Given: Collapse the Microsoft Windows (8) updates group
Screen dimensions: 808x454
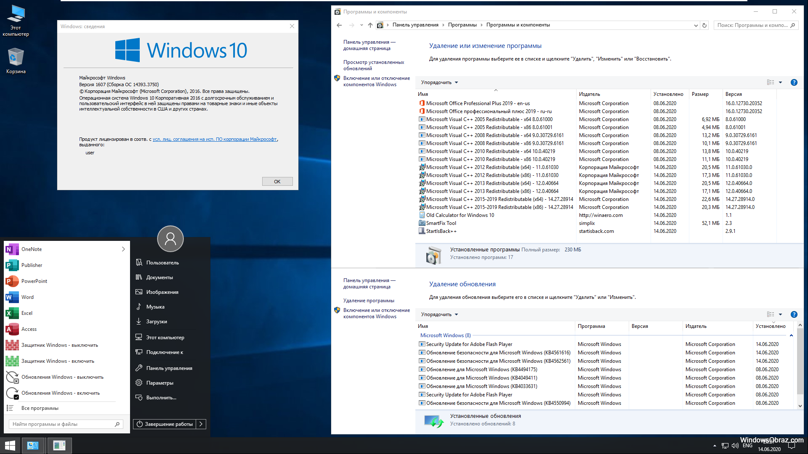Looking at the screenshot, I should coord(791,335).
